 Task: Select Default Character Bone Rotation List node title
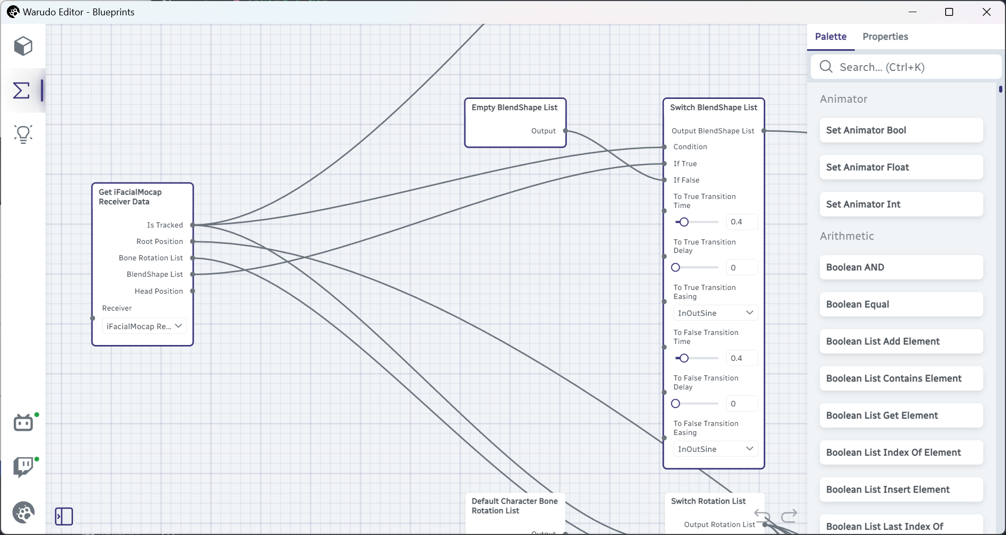click(515, 506)
